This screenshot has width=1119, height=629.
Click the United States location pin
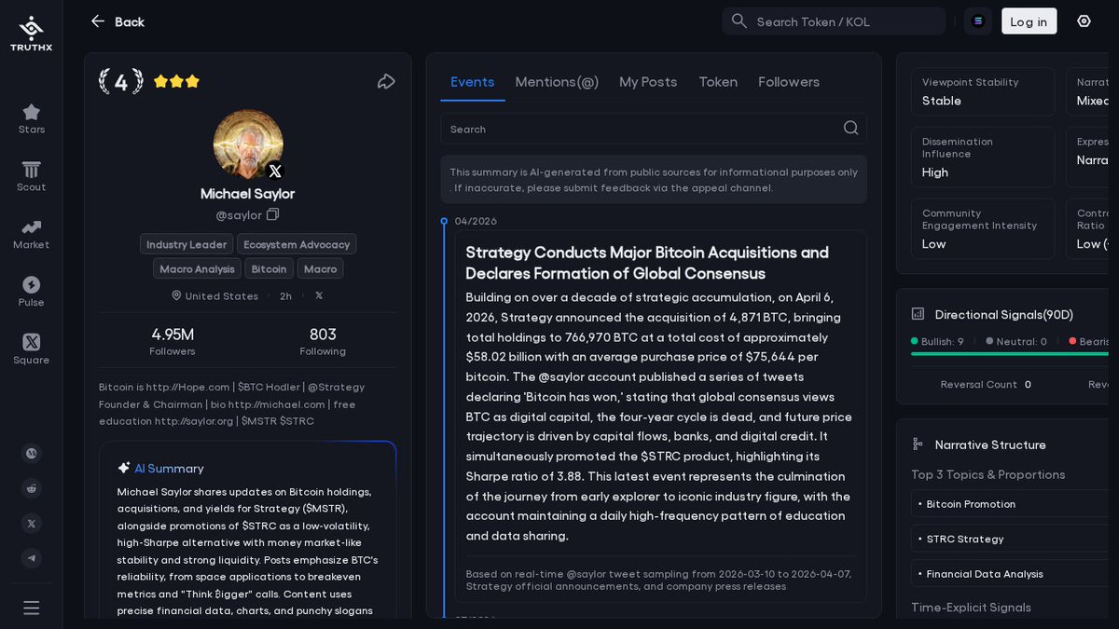coord(176,296)
